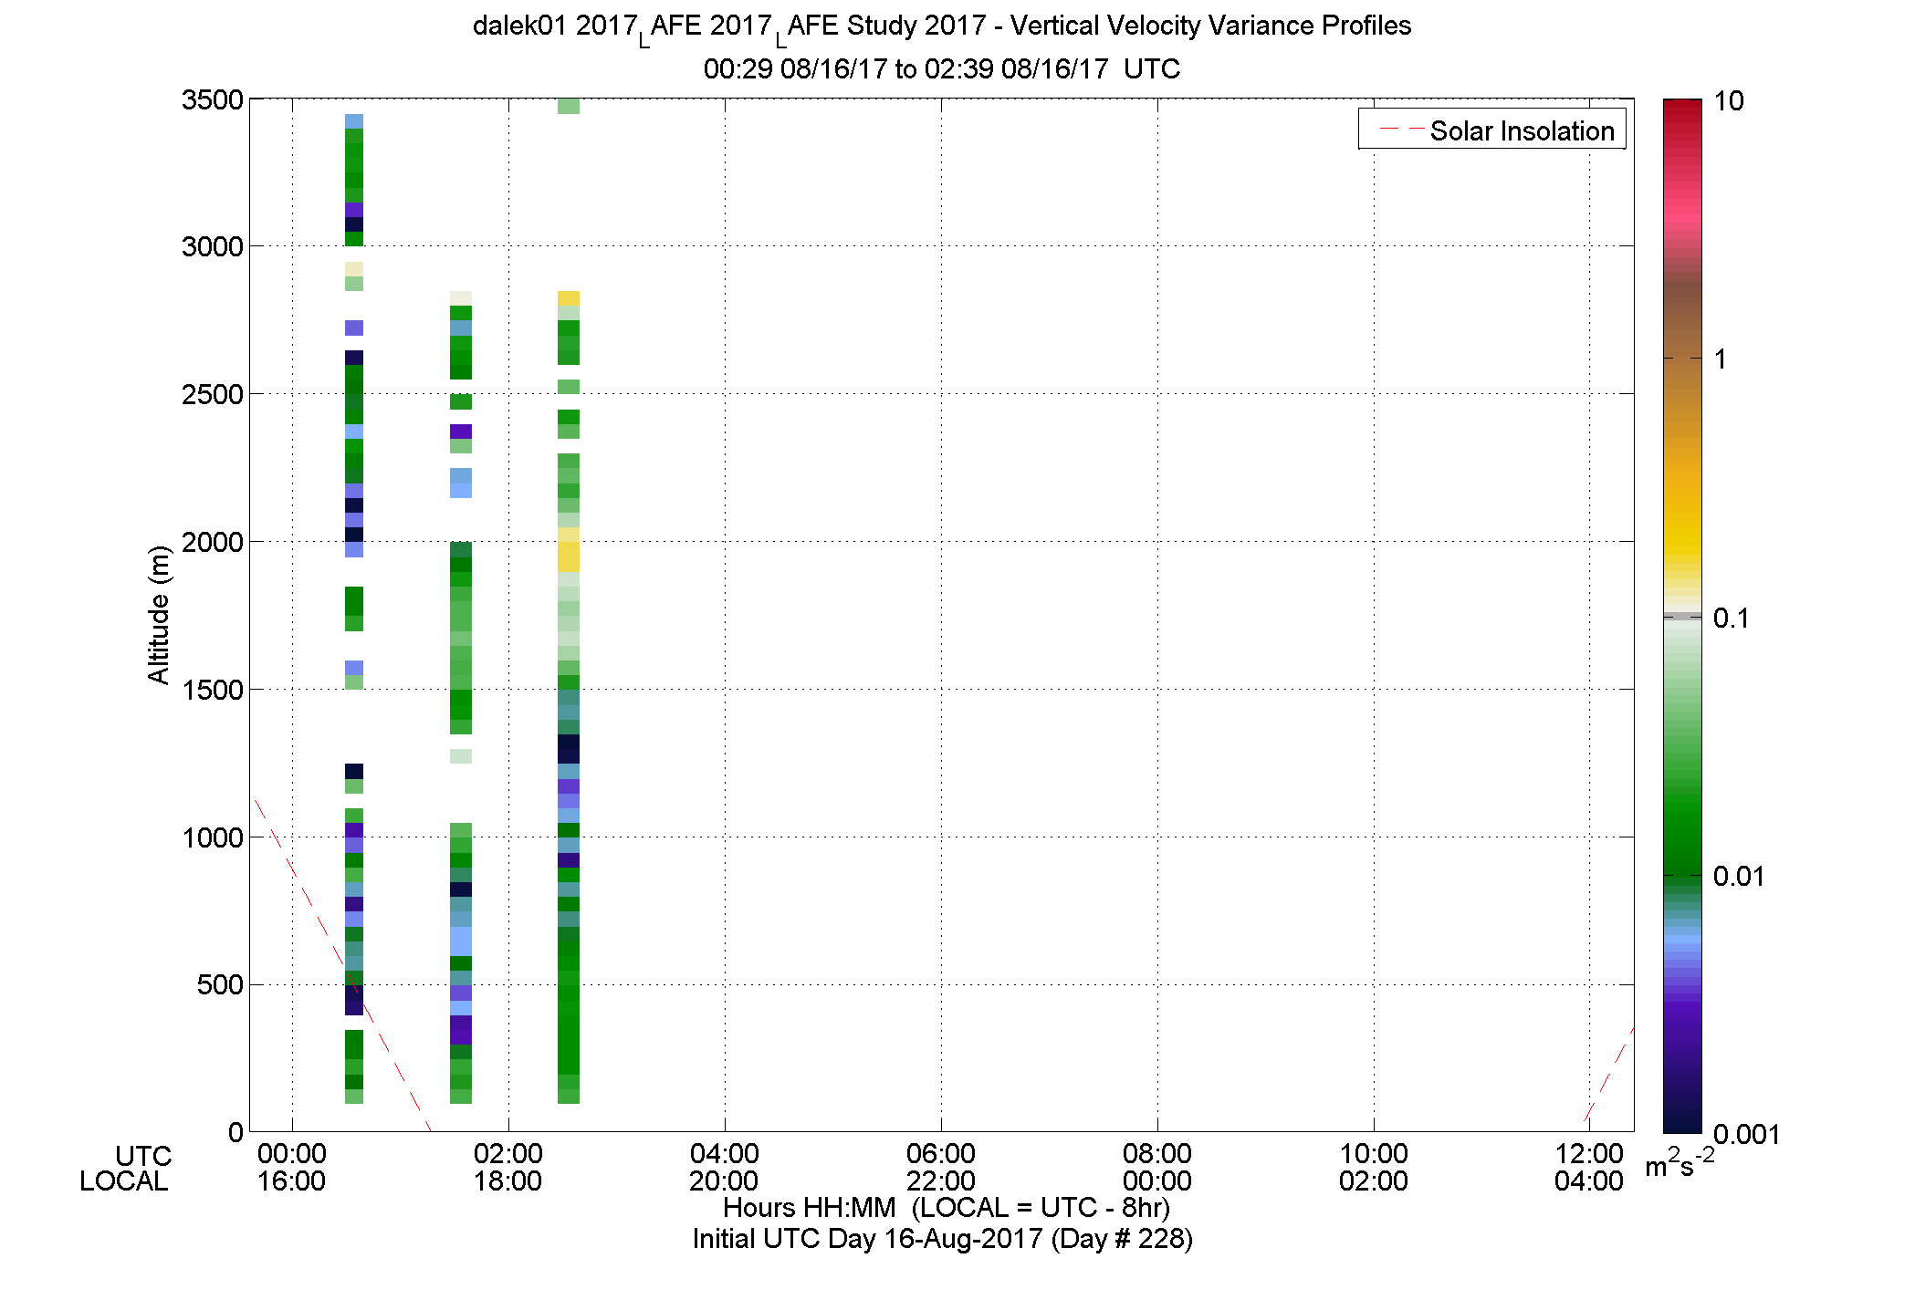Click the yellow high-variance cell near 2000 m
This screenshot has width=1915, height=1300.
coord(569,550)
